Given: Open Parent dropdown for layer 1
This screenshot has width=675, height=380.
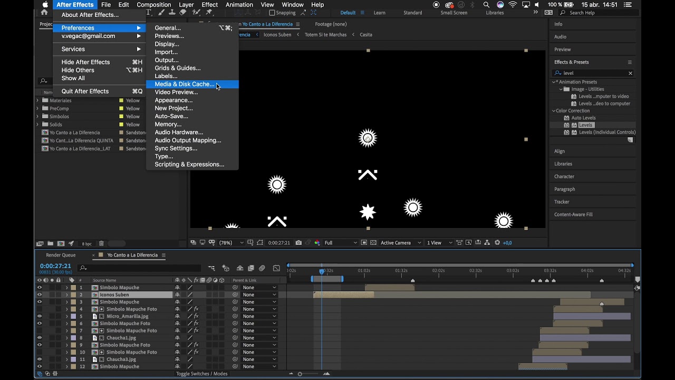Looking at the screenshot, I should tap(259, 288).
